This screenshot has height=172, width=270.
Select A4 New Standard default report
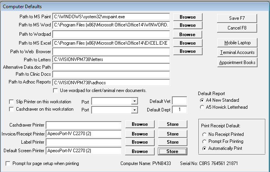click(x=202, y=100)
